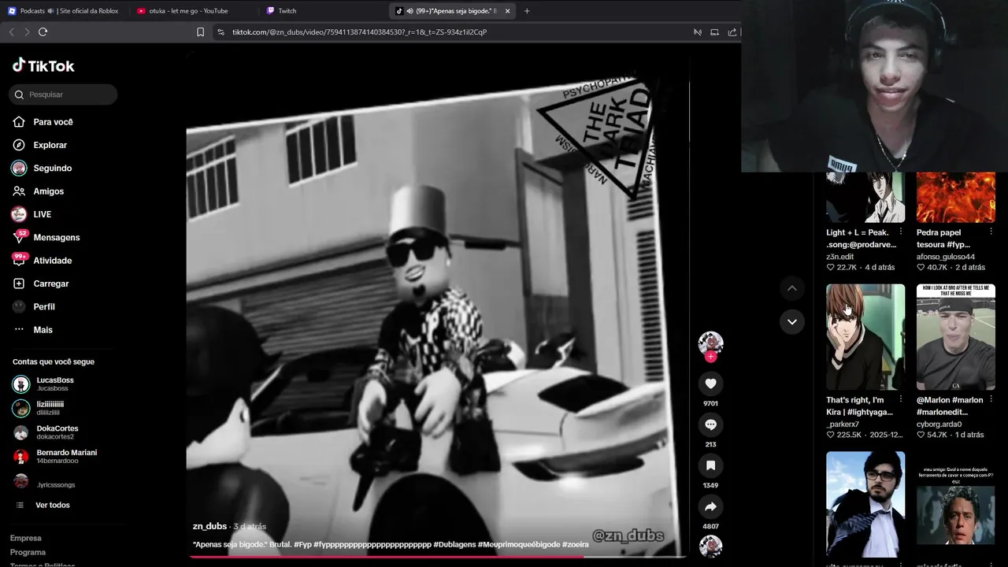Screen dimensions: 1008x567
Task: Click the #Dublagens hashtag in caption
Action: pyautogui.click(x=454, y=544)
